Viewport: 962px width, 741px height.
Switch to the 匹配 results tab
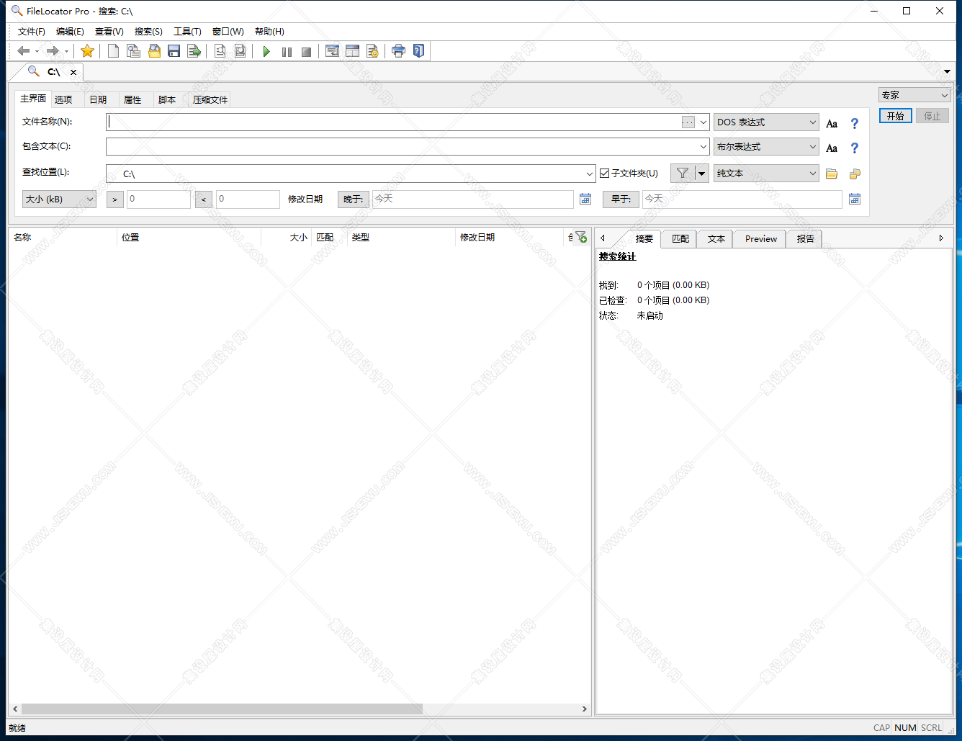[x=680, y=239]
